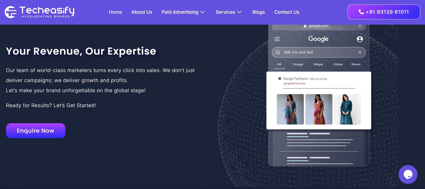Click the padlock icon beside google.com

pos(305,26)
